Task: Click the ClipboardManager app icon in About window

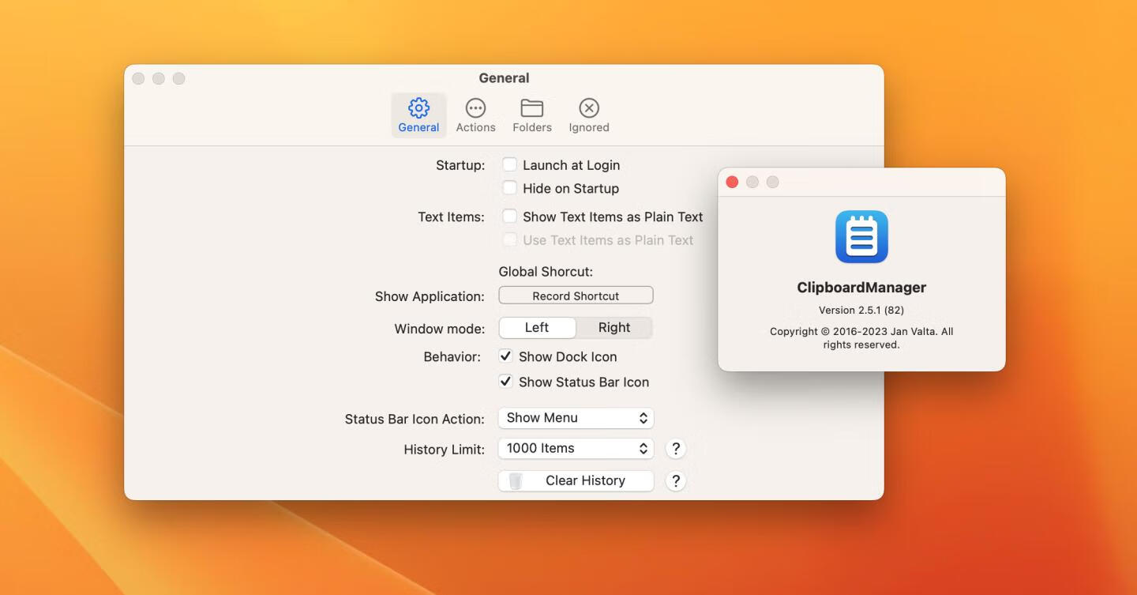Action: click(x=861, y=236)
